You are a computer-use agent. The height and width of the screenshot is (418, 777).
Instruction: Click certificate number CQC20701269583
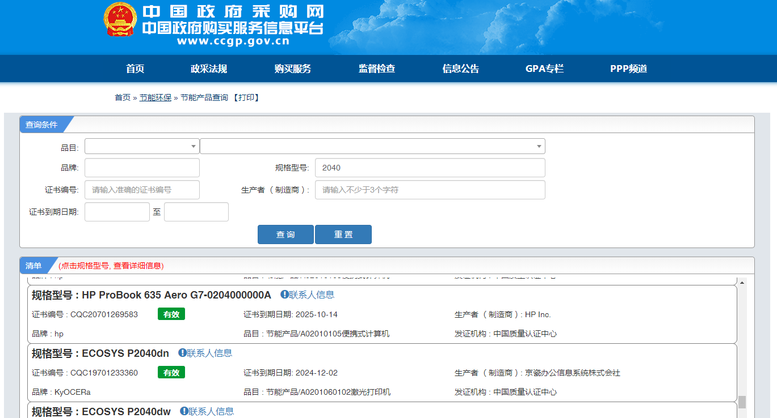104,314
